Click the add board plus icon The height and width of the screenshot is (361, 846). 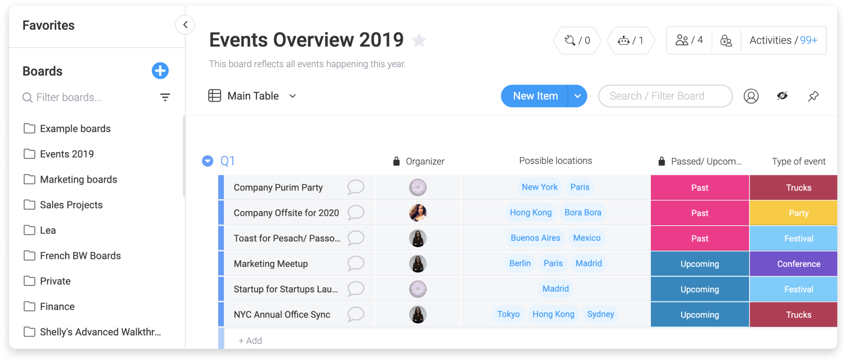click(160, 71)
